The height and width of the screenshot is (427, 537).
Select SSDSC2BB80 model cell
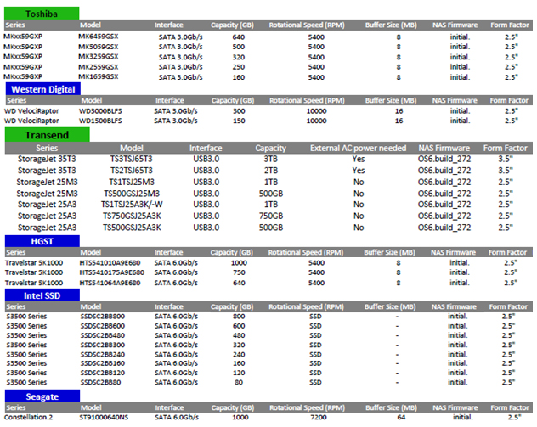pos(100,383)
